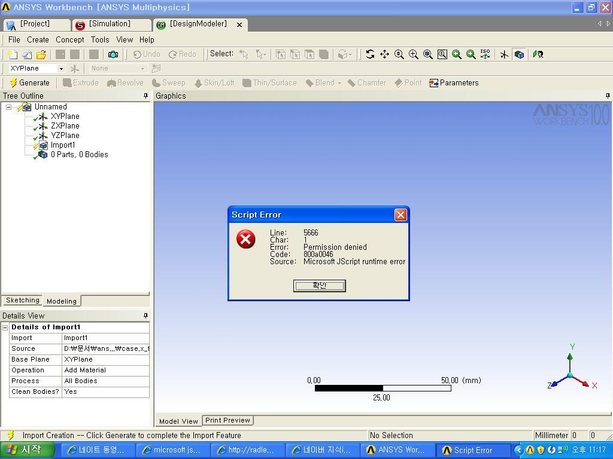Image resolution: width=613 pixels, height=459 pixels.
Task: Collapse the Details of Import1 section
Action: pos(5,328)
